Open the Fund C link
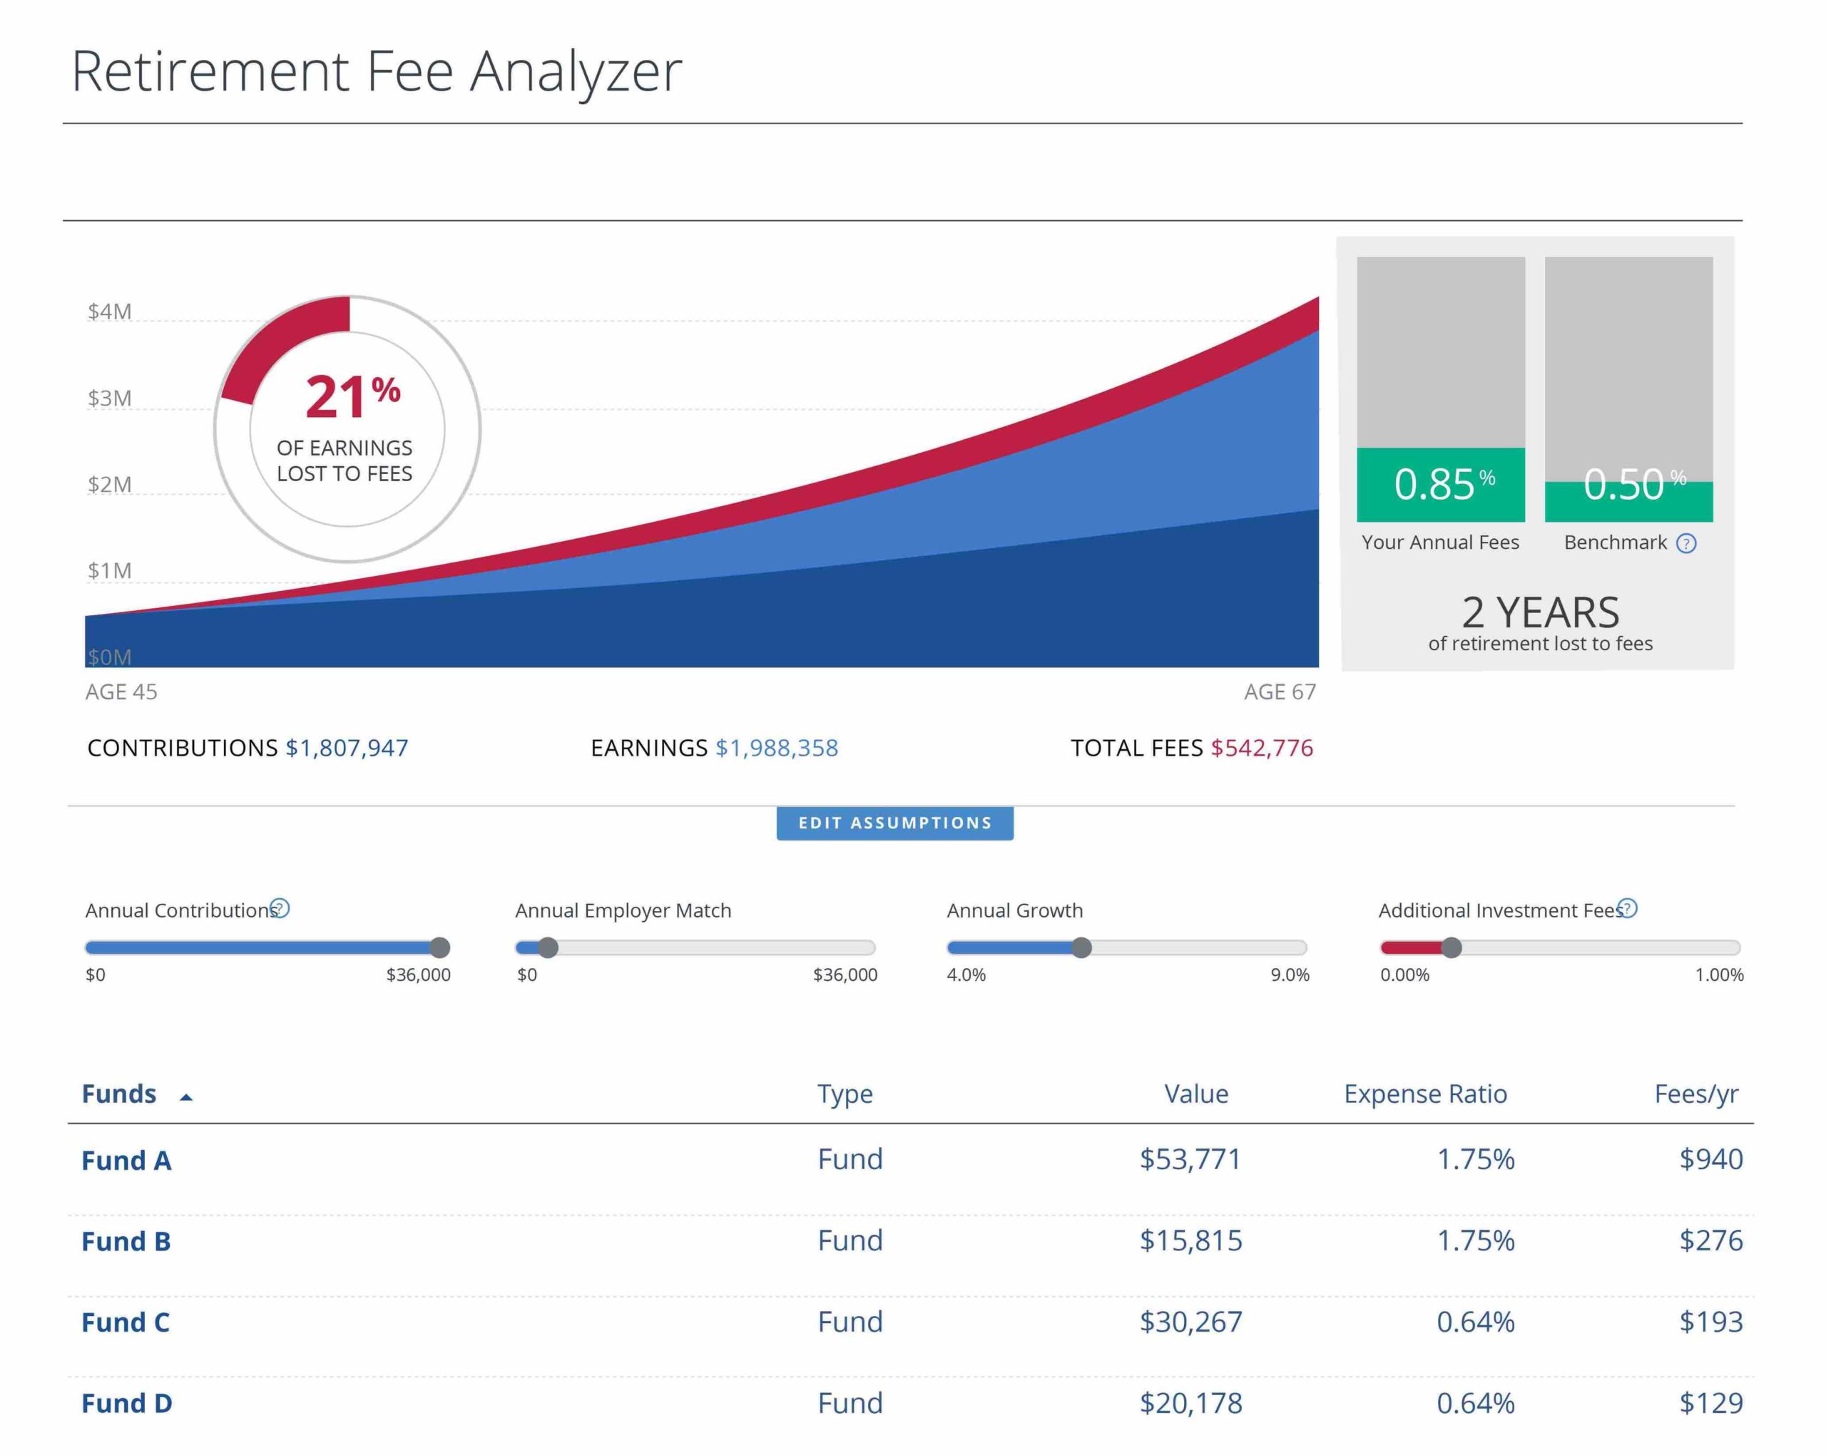This screenshot has width=1826, height=1455. (126, 1322)
